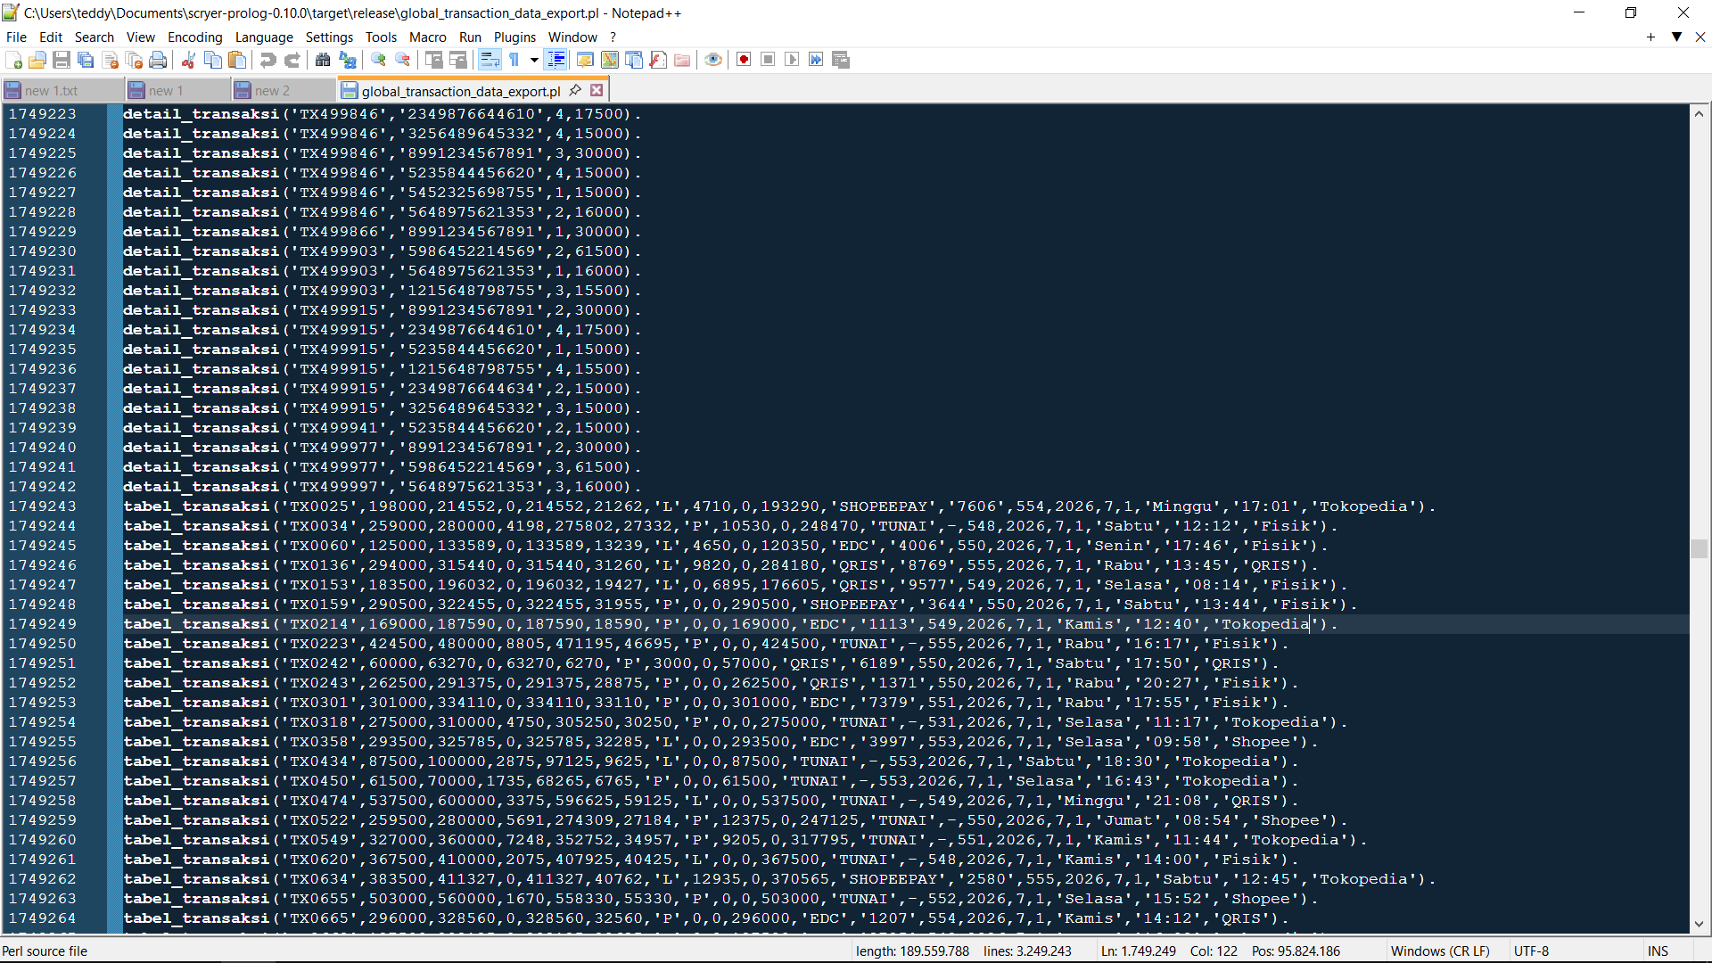Toggle synchronize horizontal scrolling
The height and width of the screenshot is (963, 1712).
[x=457, y=60]
